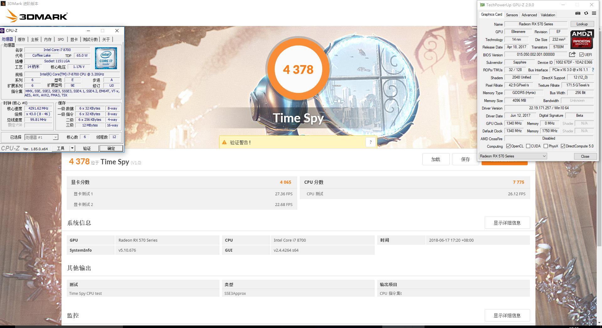Switch to the 缓存 tab in CPU-Z
Viewport: 602px width, 328px height.
(x=21, y=39)
